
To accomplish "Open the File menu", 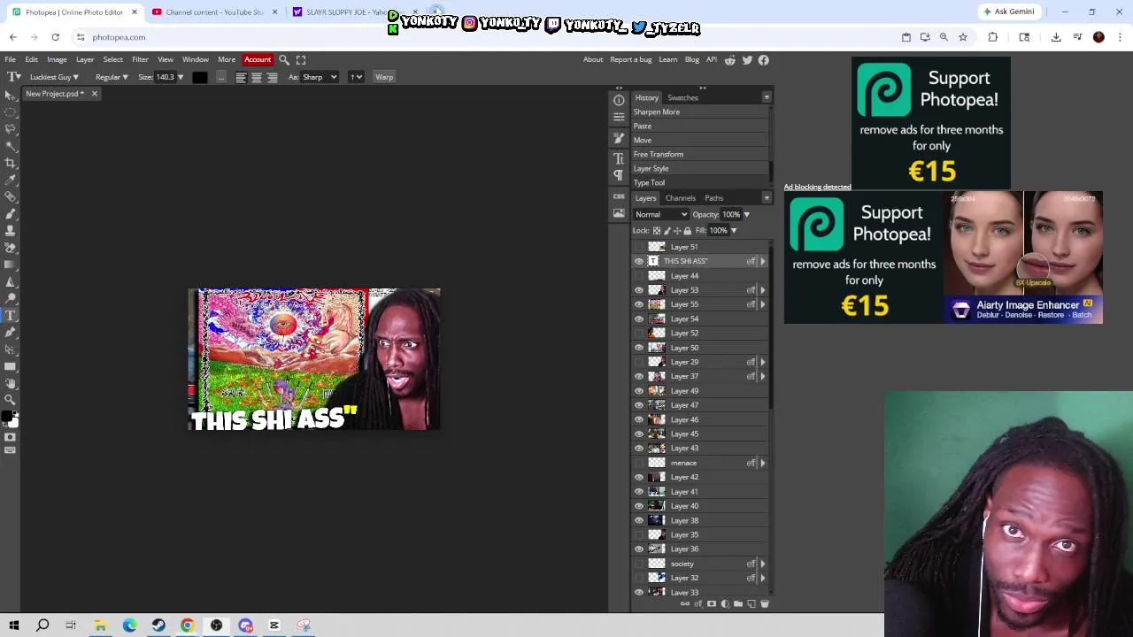I will coord(10,59).
